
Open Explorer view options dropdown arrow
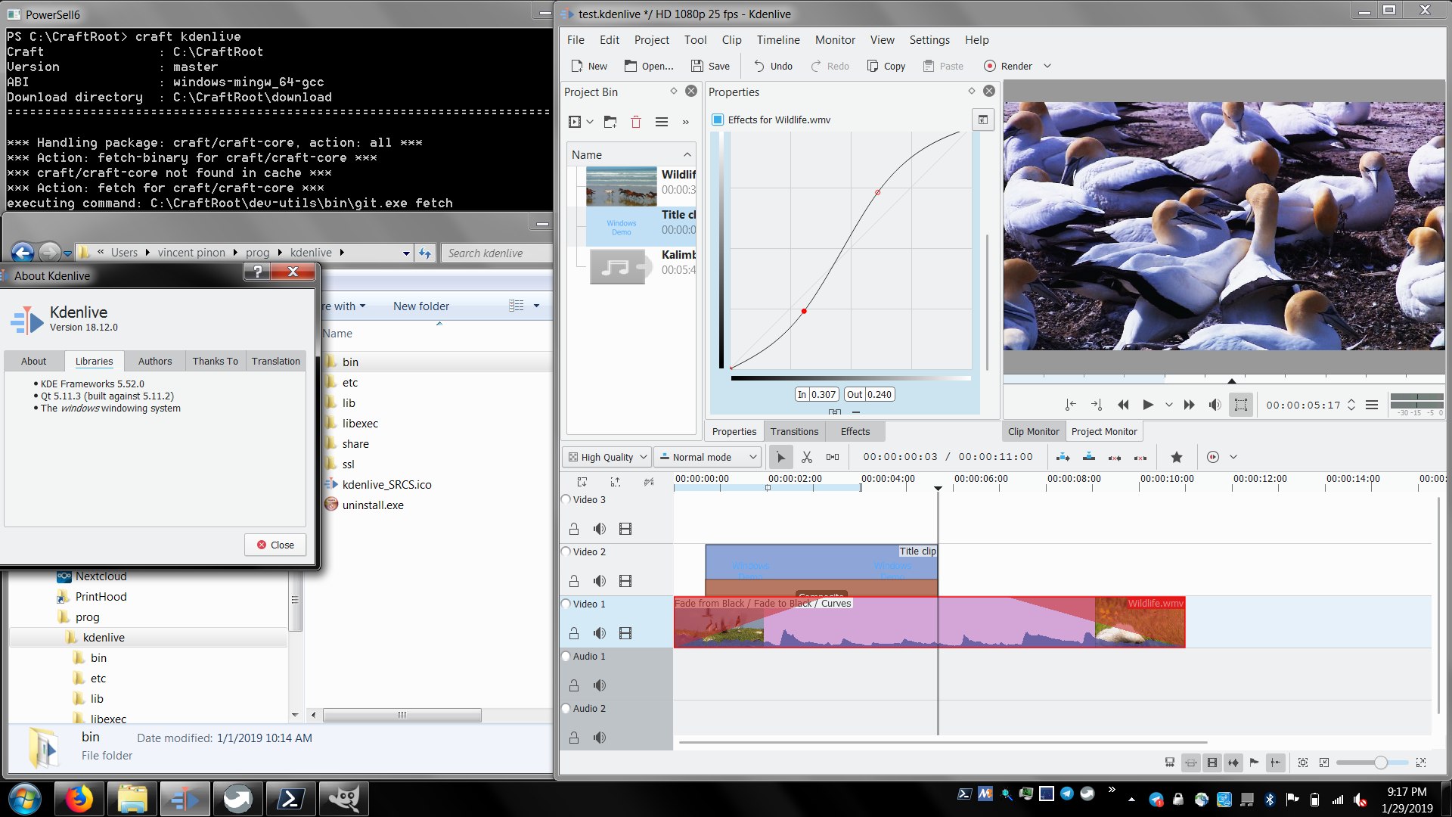(536, 306)
